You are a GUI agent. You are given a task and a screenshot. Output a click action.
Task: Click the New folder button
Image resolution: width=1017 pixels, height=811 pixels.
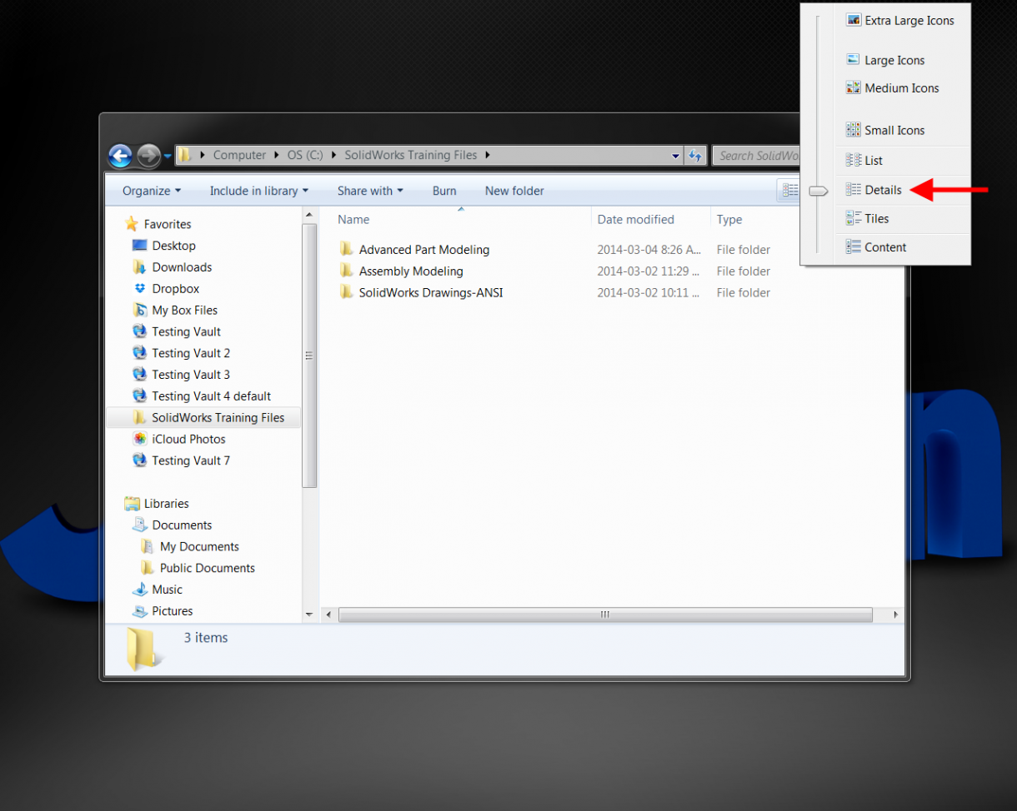tap(514, 191)
